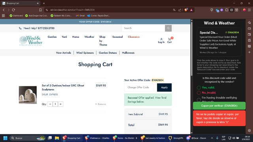The image size is (253, 142).
Task: Click the site Search input field
Action: click(x=143, y=28)
